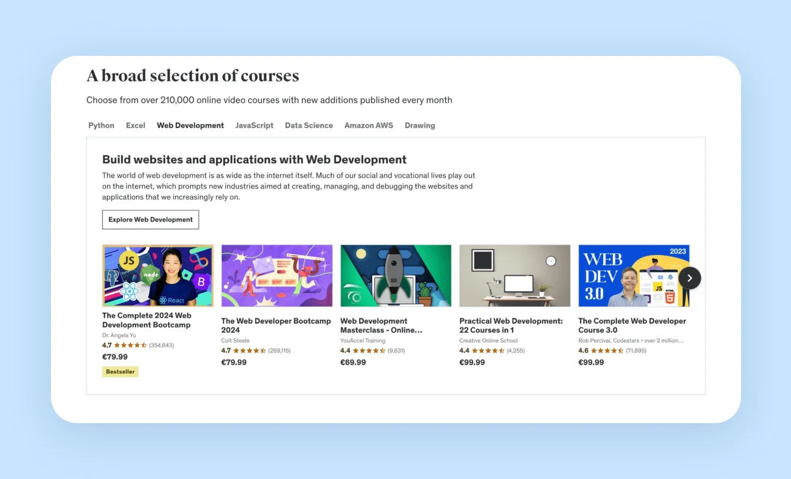The height and width of the screenshot is (479, 791).
Task: Click The Complete Web Developer Course 3.0 title
Action: point(632,325)
